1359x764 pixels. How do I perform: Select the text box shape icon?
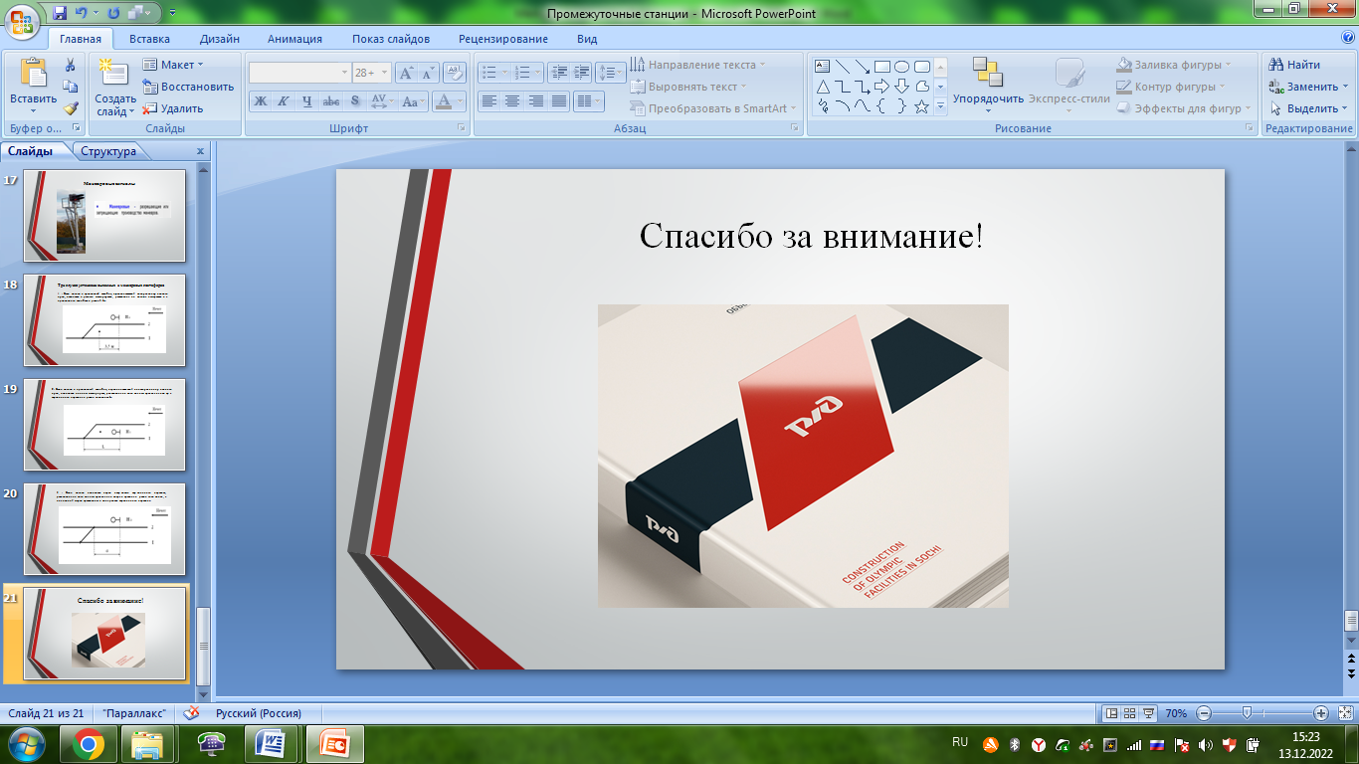[x=823, y=67]
